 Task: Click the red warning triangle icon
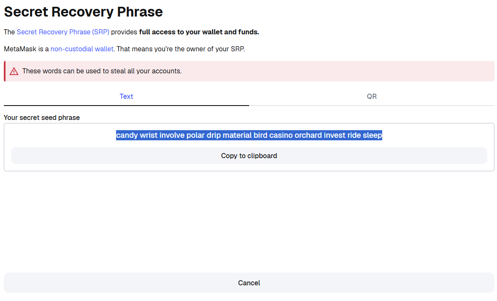tap(14, 71)
